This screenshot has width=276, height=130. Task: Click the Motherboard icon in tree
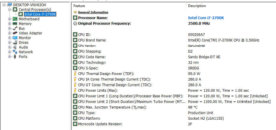click(x=15, y=19)
